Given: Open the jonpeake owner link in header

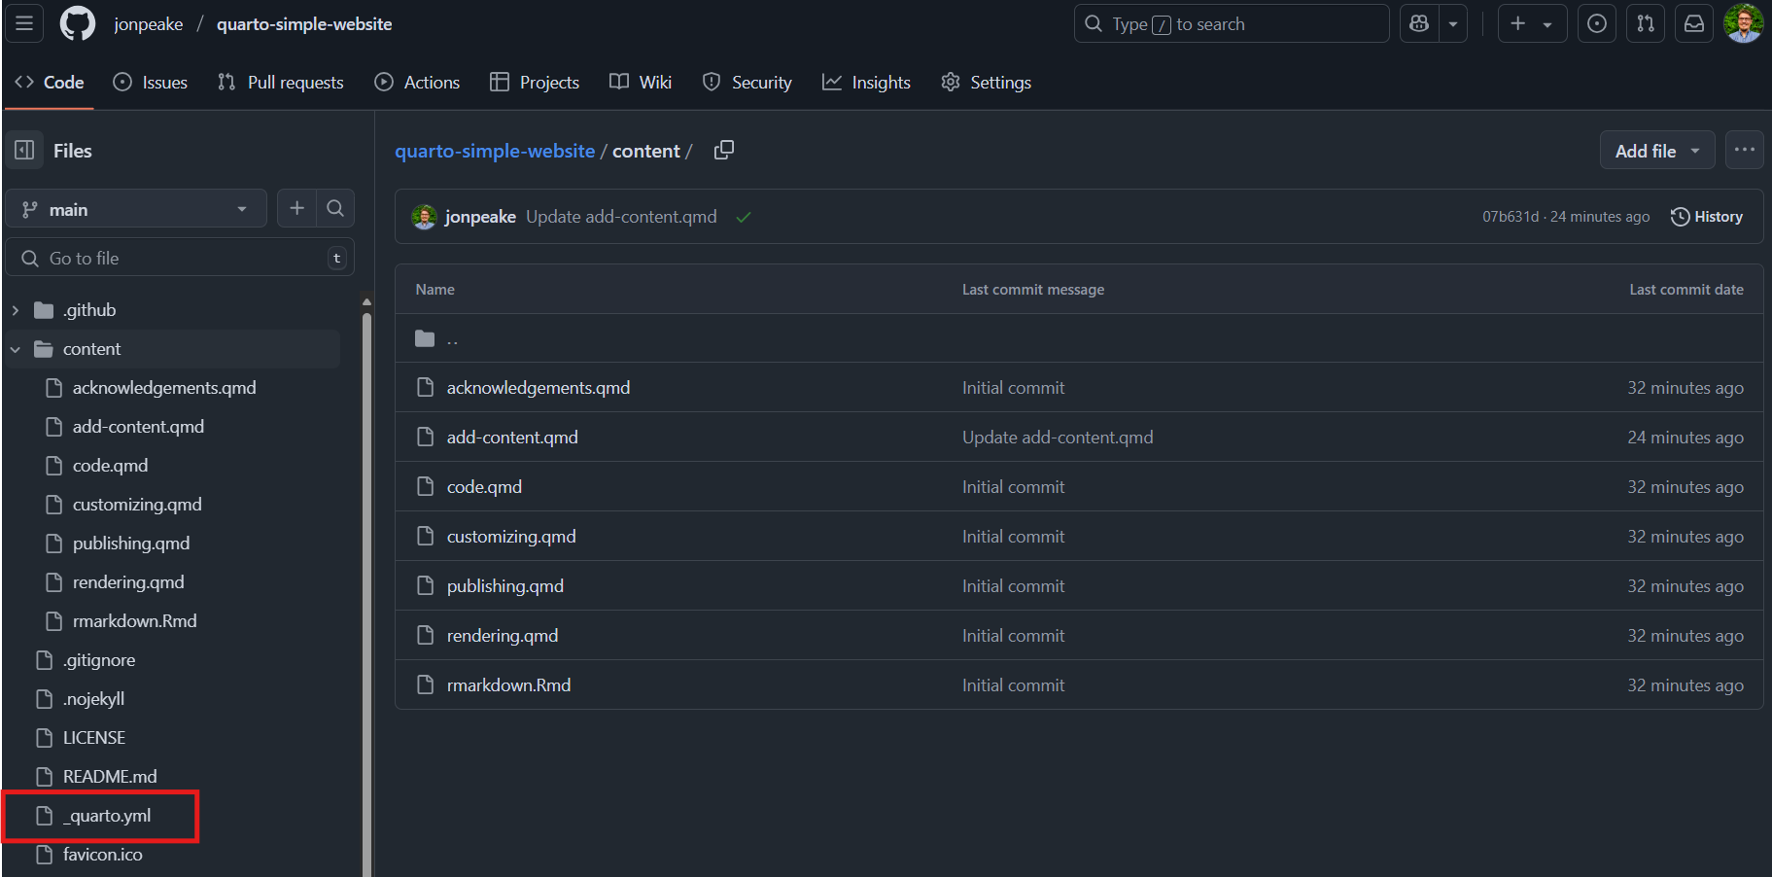Looking at the screenshot, I should (148, 24).
